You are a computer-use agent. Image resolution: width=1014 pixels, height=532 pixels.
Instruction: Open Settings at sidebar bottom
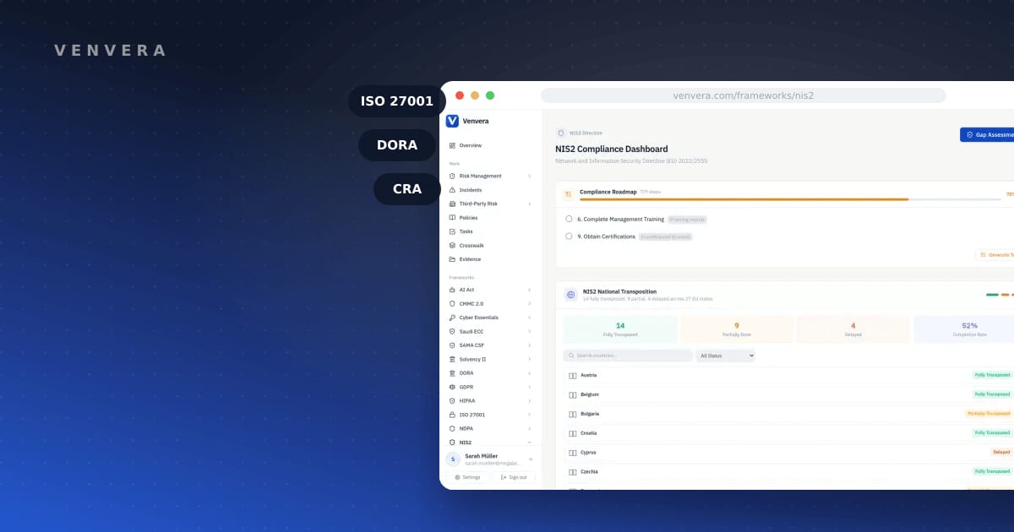[467, 477]
